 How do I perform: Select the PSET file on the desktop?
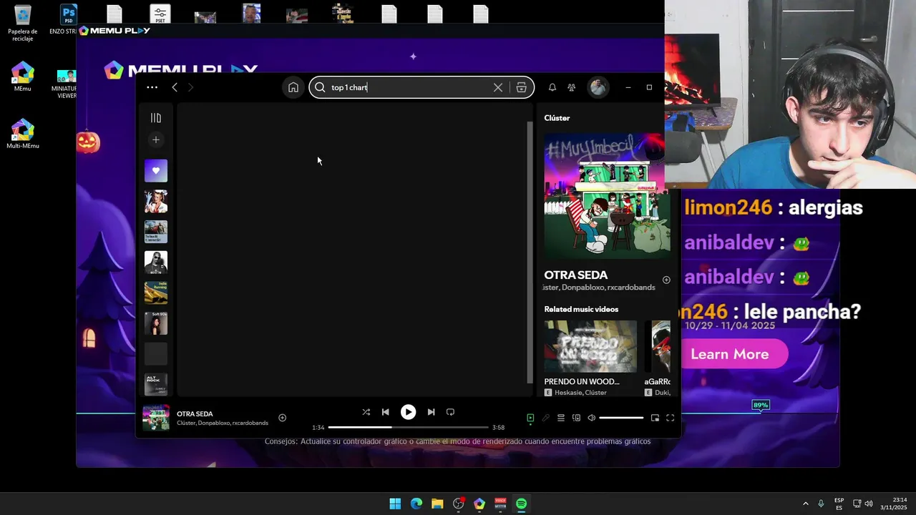(x=160, y=14)
